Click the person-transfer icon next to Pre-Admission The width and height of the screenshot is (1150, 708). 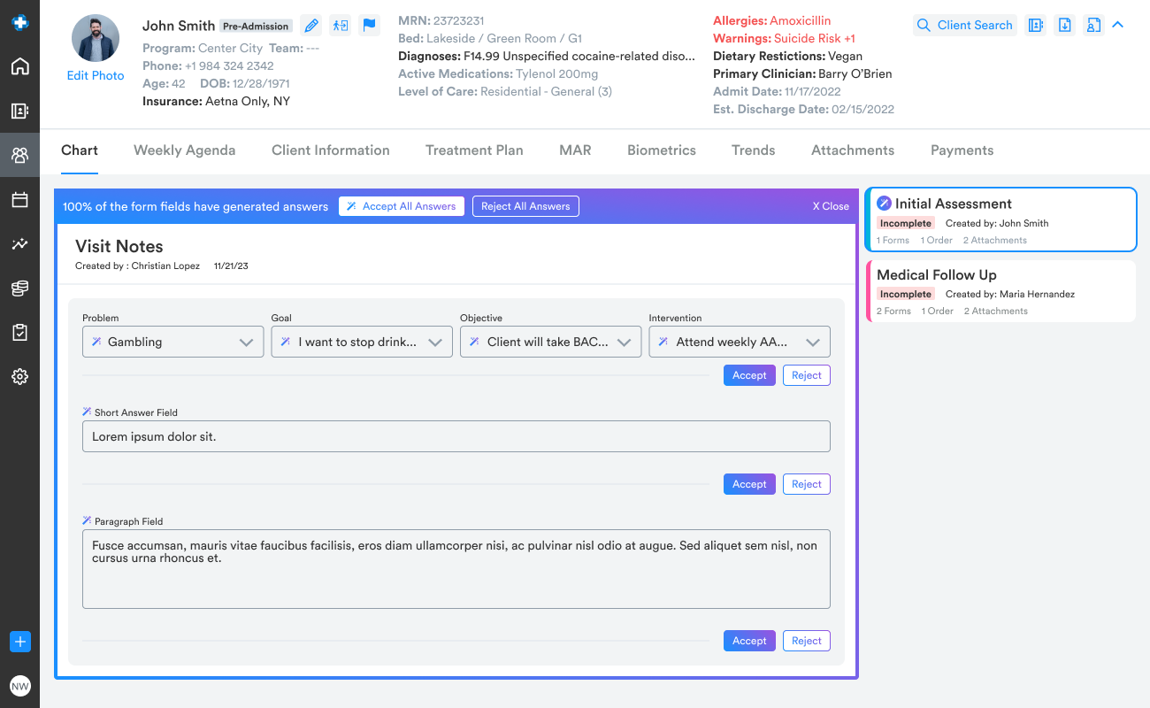click(340, 26)
